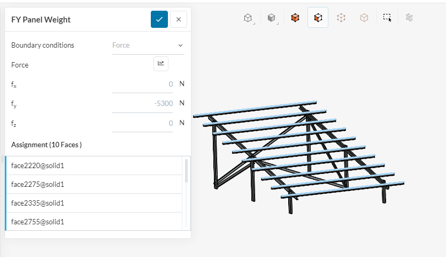Select face2220@solid1 in the assignment list

94,166
